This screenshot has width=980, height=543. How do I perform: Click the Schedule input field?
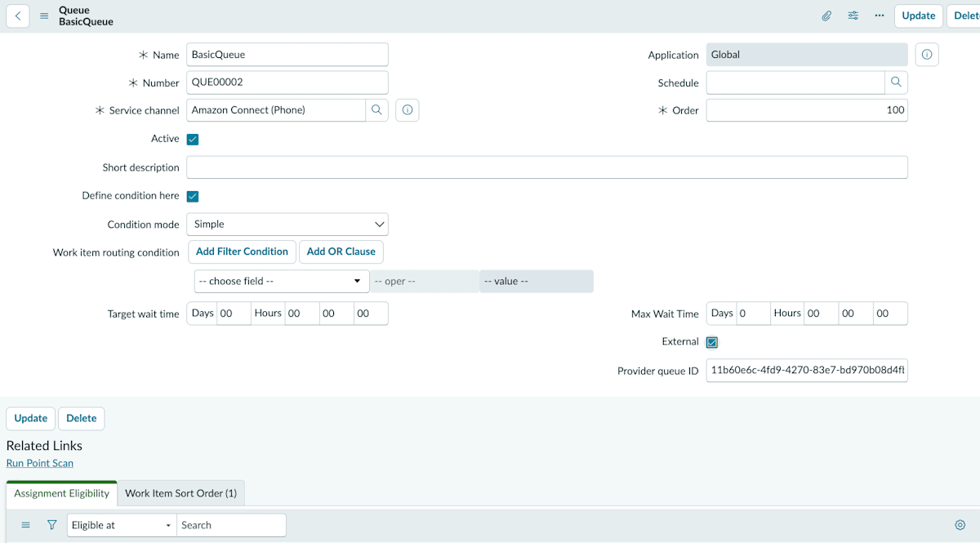pyautogui.click(x=795, y=82)
